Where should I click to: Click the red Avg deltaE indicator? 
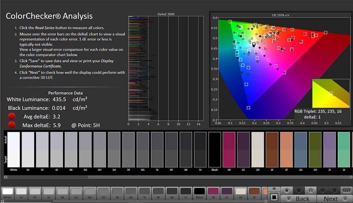pos(11,116)
